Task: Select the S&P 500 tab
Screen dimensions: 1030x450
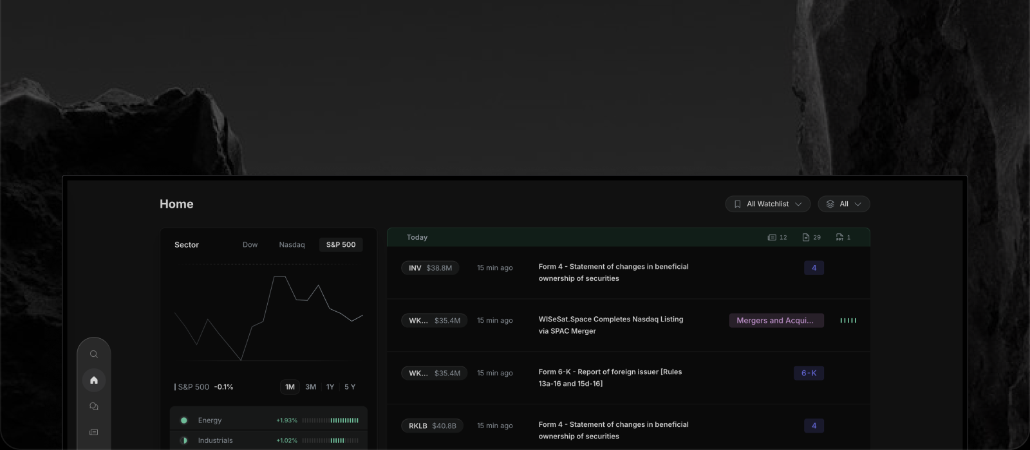Action: point(341,245)
